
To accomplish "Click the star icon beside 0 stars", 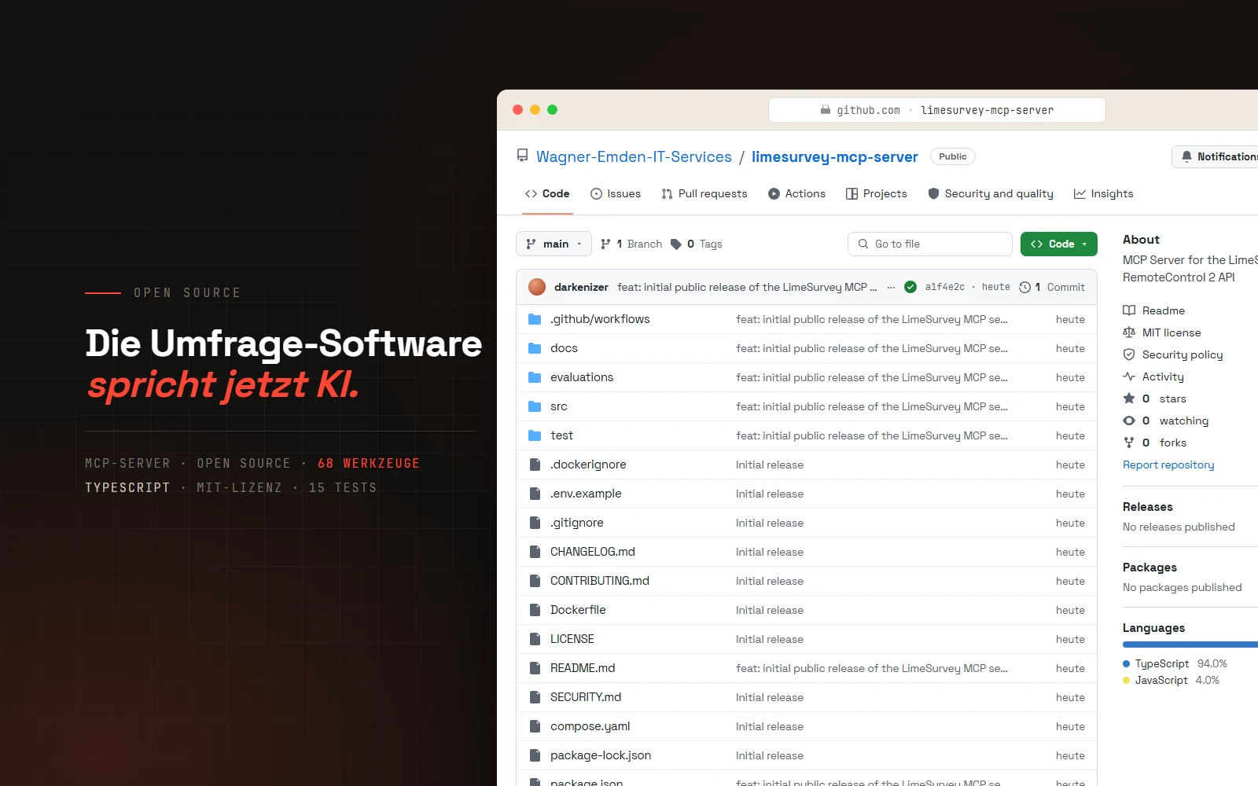I will tap(1129, 399).
